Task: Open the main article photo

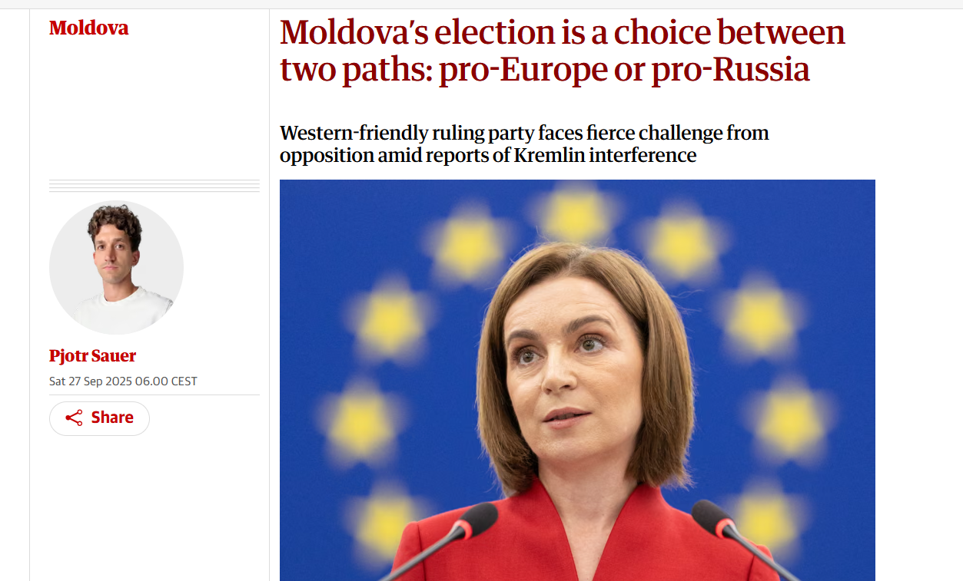Action: pyautogui.click(x=577, y=380)
